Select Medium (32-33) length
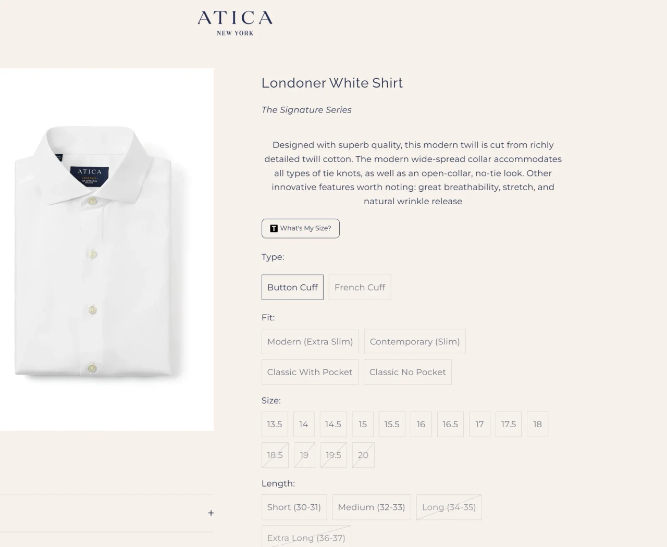 [x=372, y=507]
